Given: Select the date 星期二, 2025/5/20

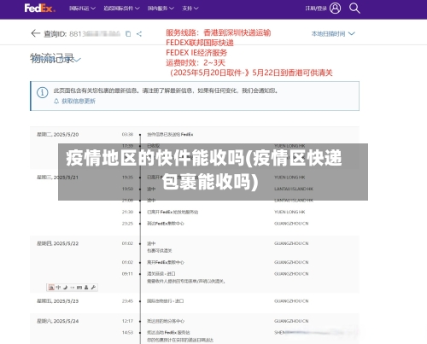Looking at the screenshot, I should click(57, 134).
